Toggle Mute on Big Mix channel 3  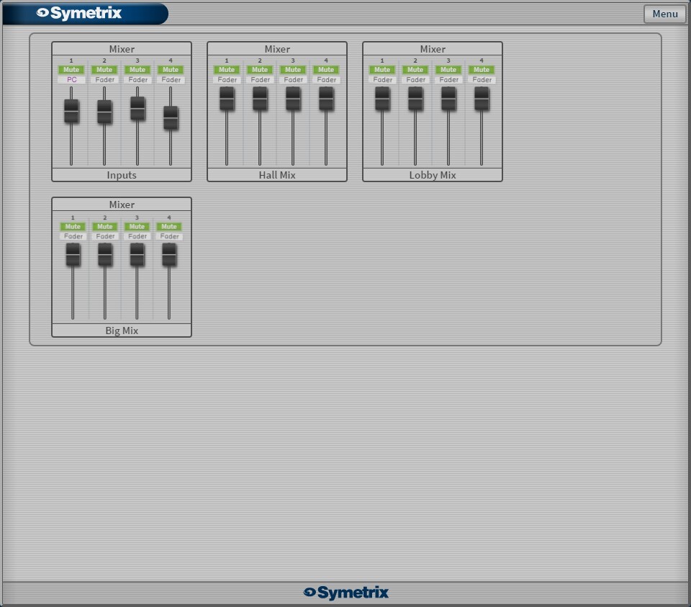[x=137, y=227]
